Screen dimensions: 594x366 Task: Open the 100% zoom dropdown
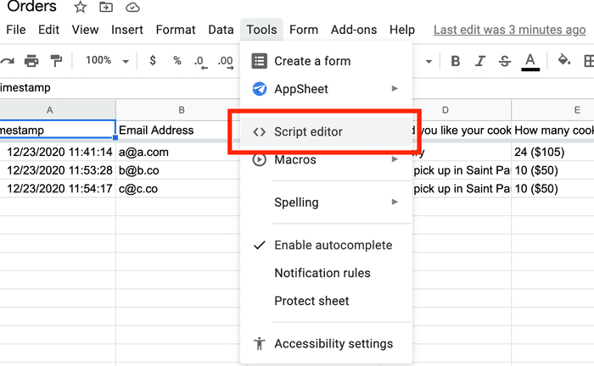[x=107, y=61]
